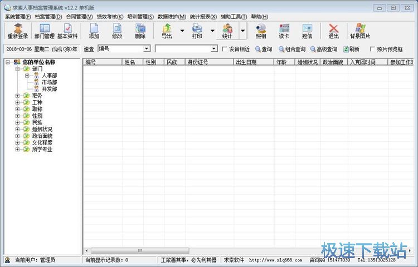Open the 统计报表(X) menu
The height and width of the screenshot is (267, 418).
point(203,17)
